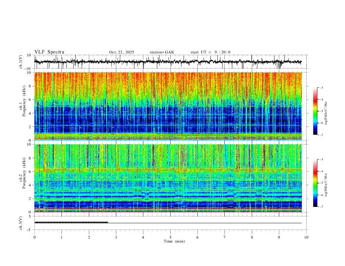Image resolution: width=345 pixels, height=266 pixels.
Task: Click the "6" kHz tick on ch.2 spectrogram axis
Action: click(x=30, y=172)
